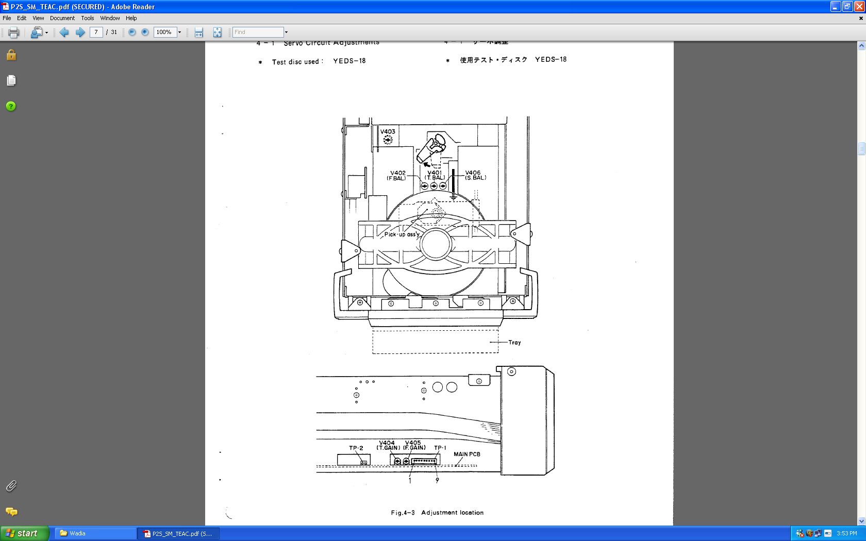Click the vertical scrollbar up arrow

coord(861,46)
